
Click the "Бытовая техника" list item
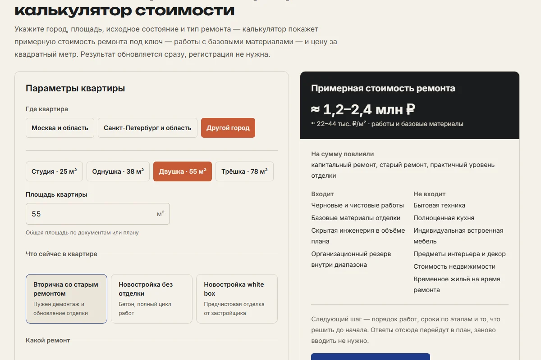click(x=440, y=205)
